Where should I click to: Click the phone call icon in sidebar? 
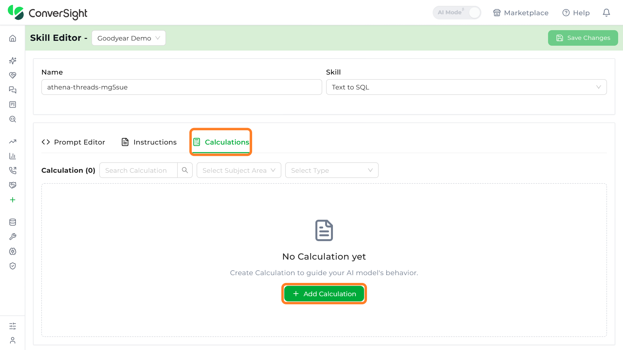(x=13, y=170)
